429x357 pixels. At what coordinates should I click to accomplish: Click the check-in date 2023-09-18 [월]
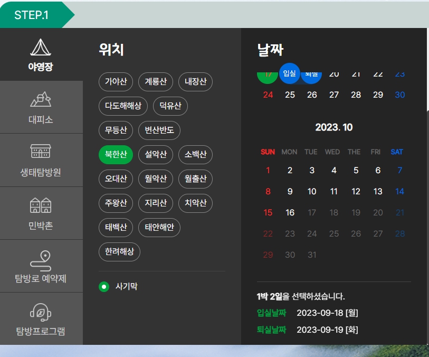(x=327, y=313)
